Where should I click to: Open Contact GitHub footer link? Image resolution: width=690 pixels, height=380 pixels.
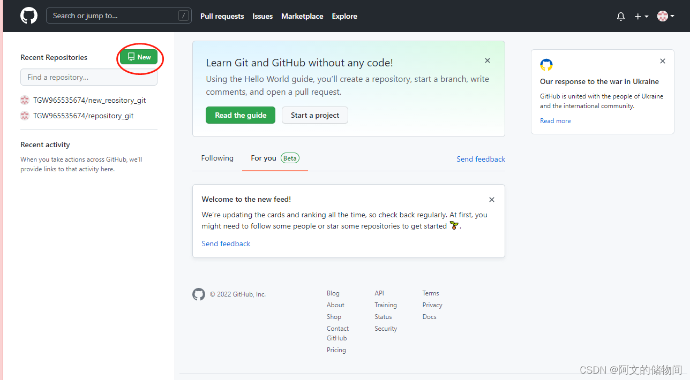(337, 333)
